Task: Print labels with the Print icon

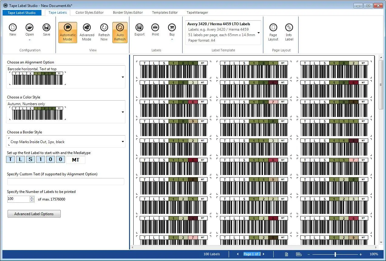Action: tap(155, 28)
